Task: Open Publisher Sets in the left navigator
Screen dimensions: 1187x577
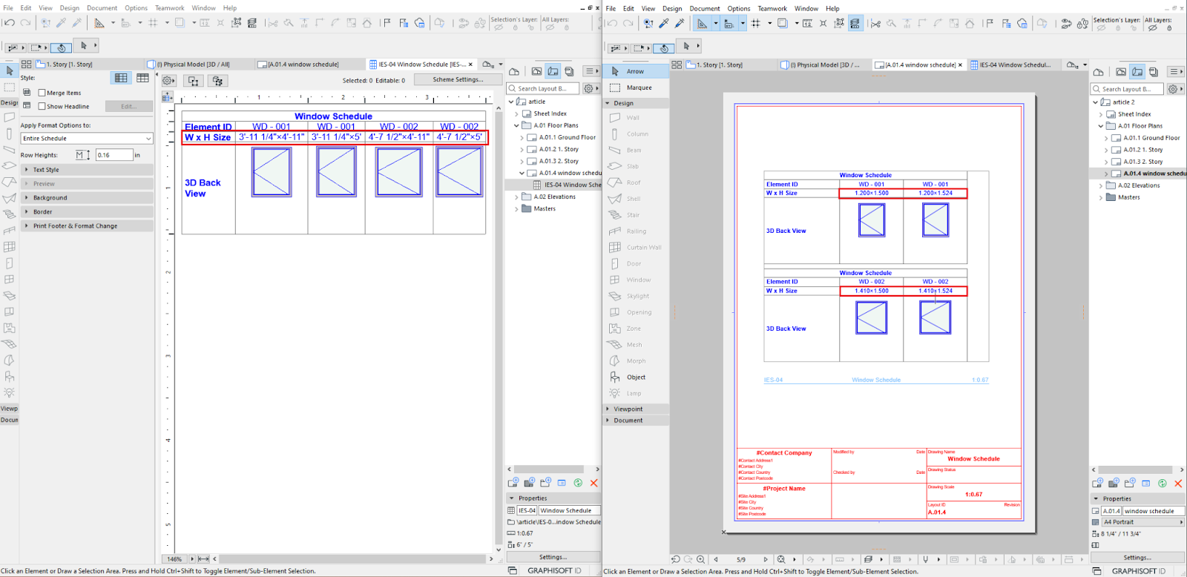Action: [569, 71]
